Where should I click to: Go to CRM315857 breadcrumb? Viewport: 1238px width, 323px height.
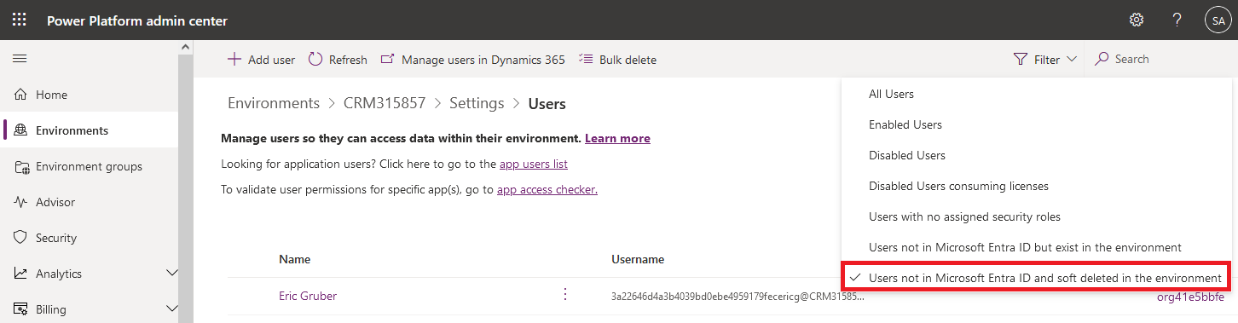pos(385,103)
